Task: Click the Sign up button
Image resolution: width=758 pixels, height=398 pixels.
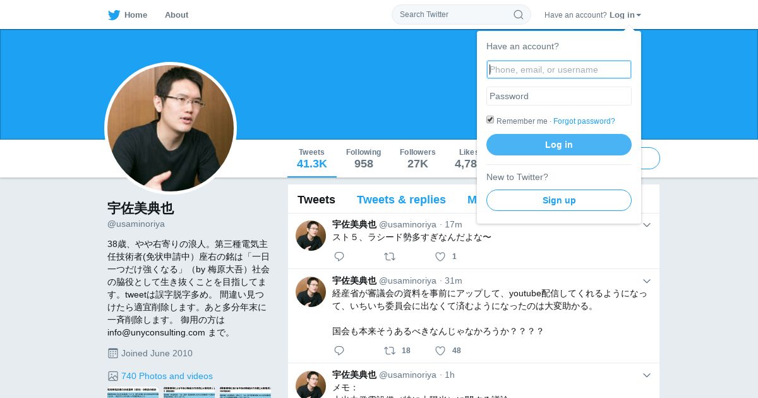Action: coord(559,200)
